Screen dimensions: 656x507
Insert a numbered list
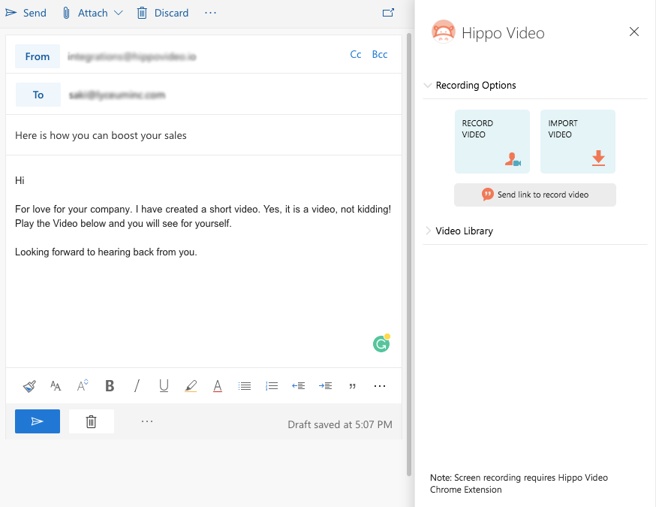point(272,386)
